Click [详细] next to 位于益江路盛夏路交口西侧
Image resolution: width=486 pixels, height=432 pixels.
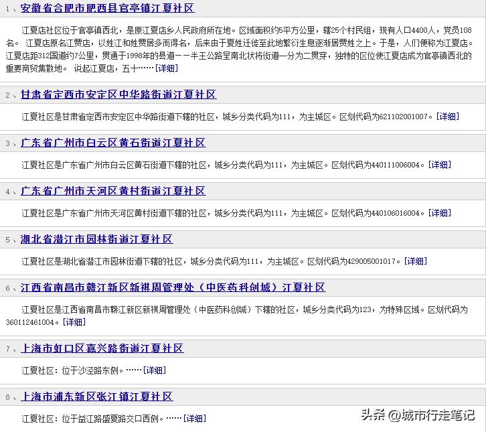tap(195, 419)
